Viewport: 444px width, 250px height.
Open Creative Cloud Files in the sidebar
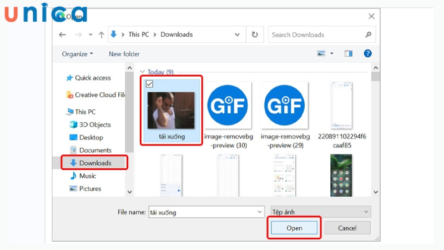click(95, 94)
